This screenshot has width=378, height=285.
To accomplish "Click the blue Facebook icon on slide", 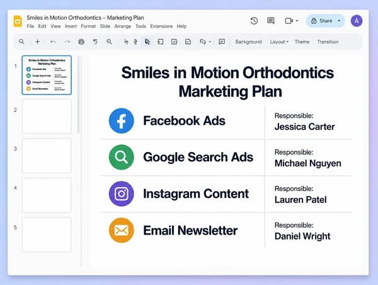I will click(x=121, y=120).
